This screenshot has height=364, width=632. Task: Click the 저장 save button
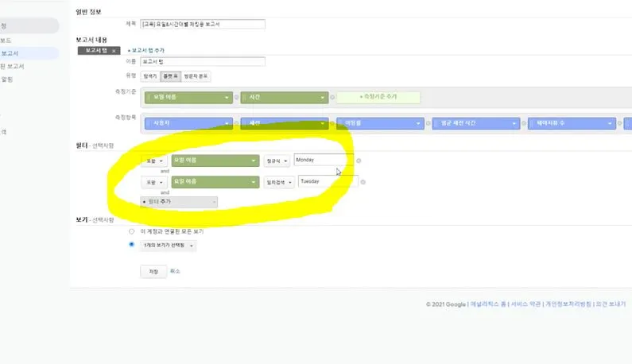click(x=153, y=272)
